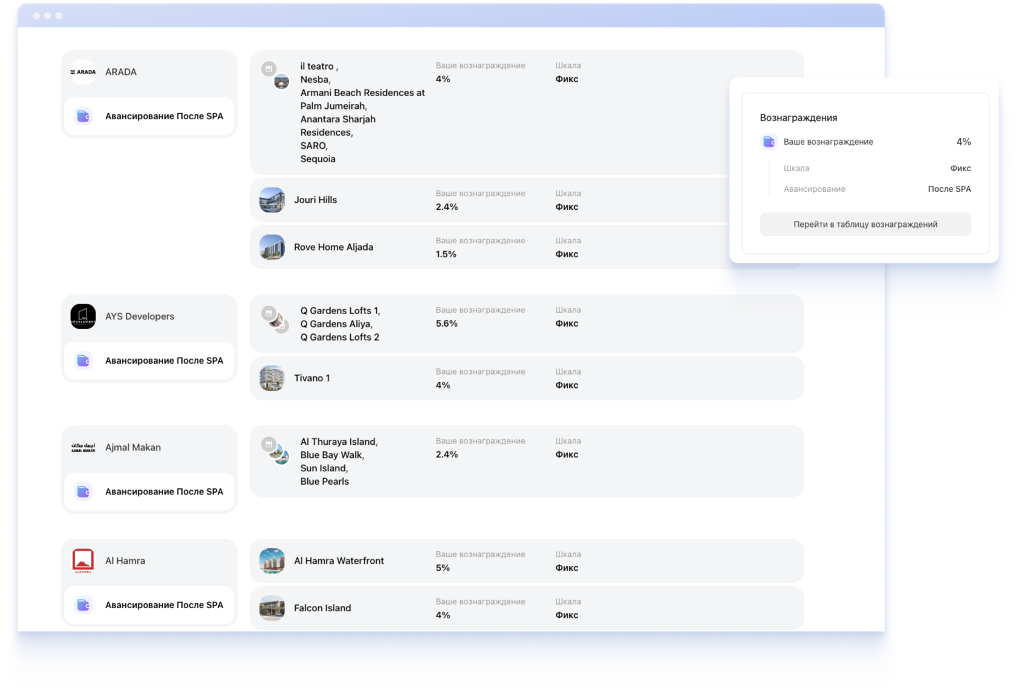Click wallet icon in Вознаграждения popup
The width and height of the screenshot is (1016, 691).
click(769, 142)
